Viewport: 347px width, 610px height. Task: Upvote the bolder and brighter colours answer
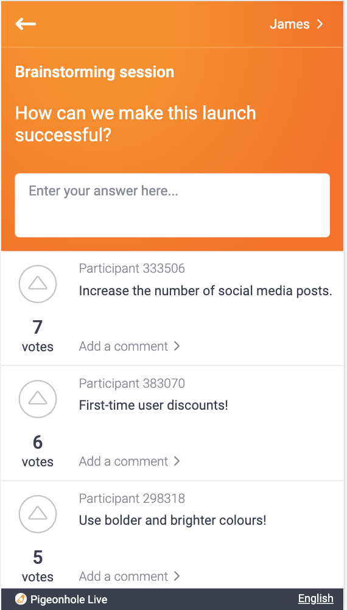38,514
